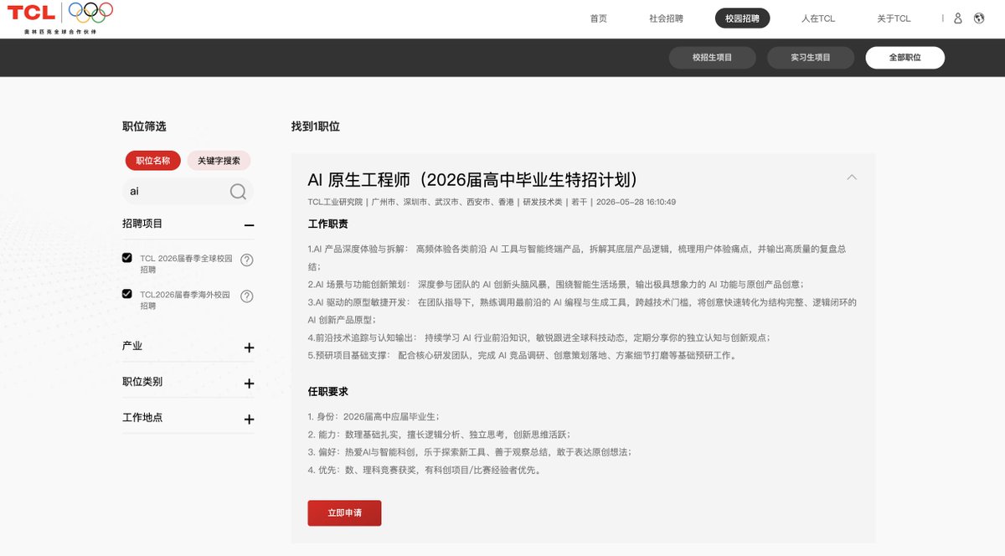Viewport: 1005px width, 556px height.
Task: Open the user account icon
Action: pos(958,18)
